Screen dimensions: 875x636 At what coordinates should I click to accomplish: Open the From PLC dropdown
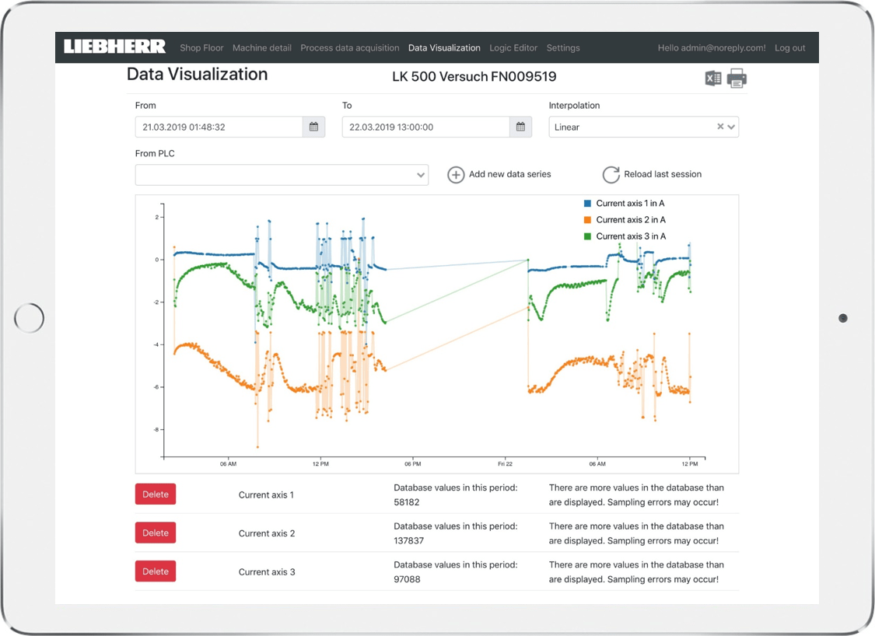tap(282, 175)
